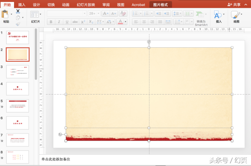Screen dimensions: 251x166
Task: Apply strikethrough formatting
Action: click(75, 22)
